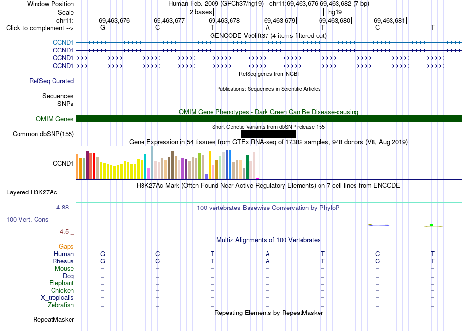Image resolution: width=462 pixels, height=331 pixels.
Task: Open 'Short Genetic Variants from dbSNP release 155'
Action: pyautogui.click(x=268, y=127)
